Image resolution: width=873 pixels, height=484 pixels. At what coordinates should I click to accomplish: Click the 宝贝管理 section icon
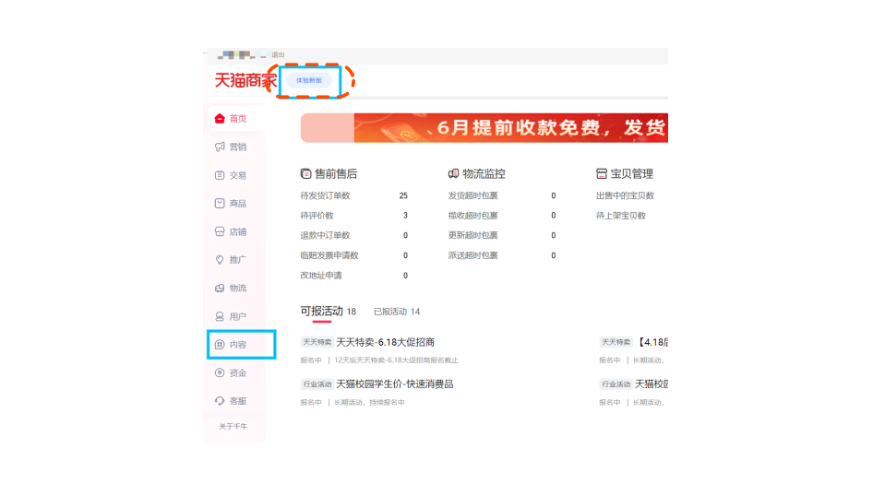602,173
